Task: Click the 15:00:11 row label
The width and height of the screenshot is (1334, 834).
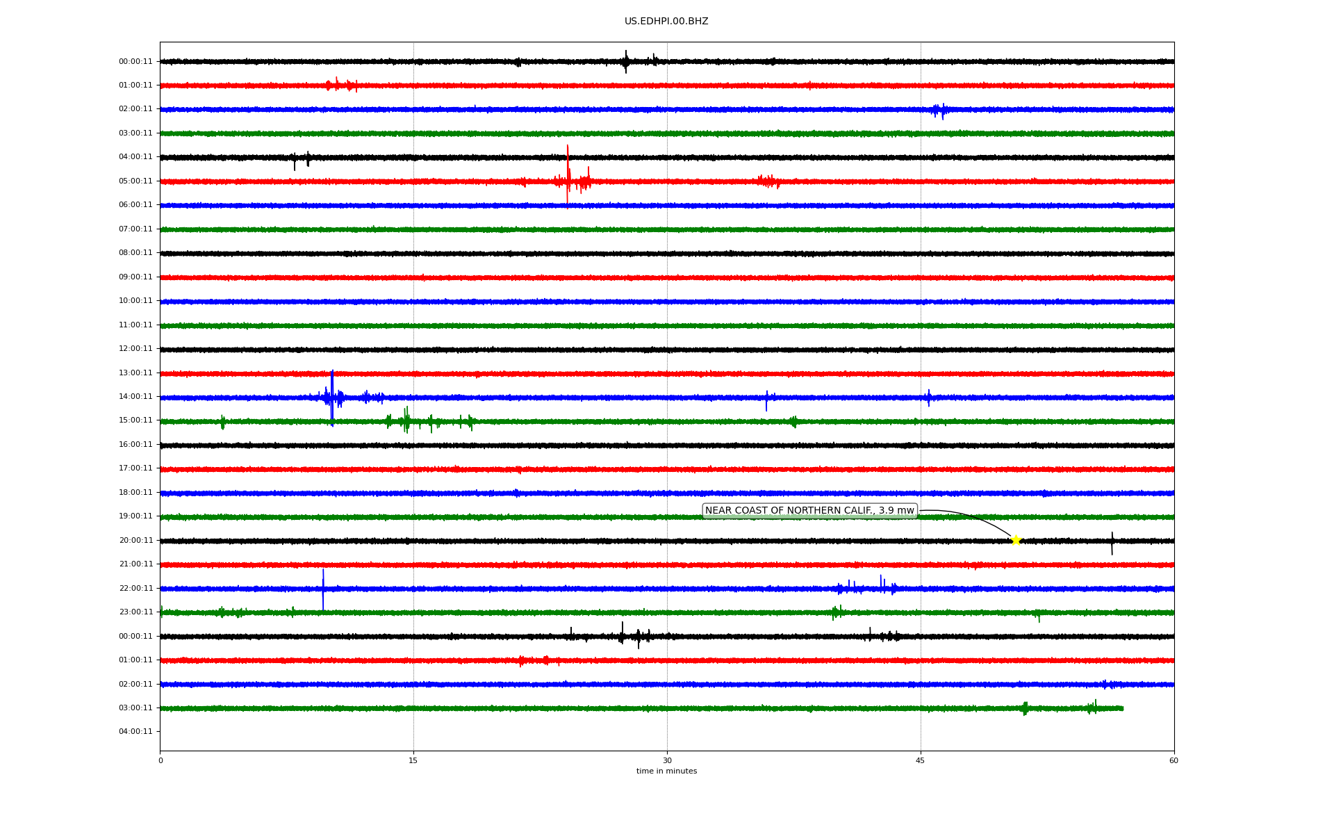Action: pyautogui.click(x=135, y=420)
